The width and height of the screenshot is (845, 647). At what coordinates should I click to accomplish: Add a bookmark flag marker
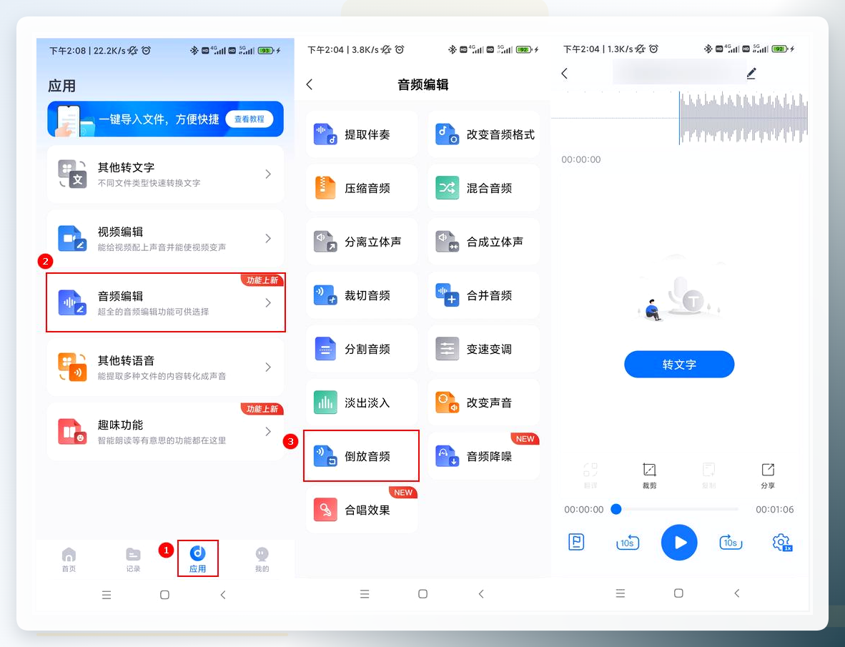point(576,542)
